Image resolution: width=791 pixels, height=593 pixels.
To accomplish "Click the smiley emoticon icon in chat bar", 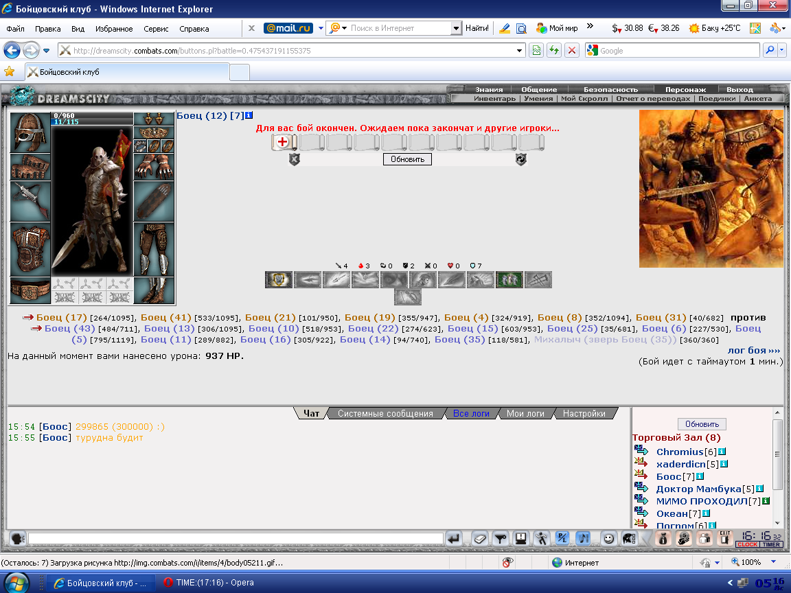I will (x=609, y=539).
